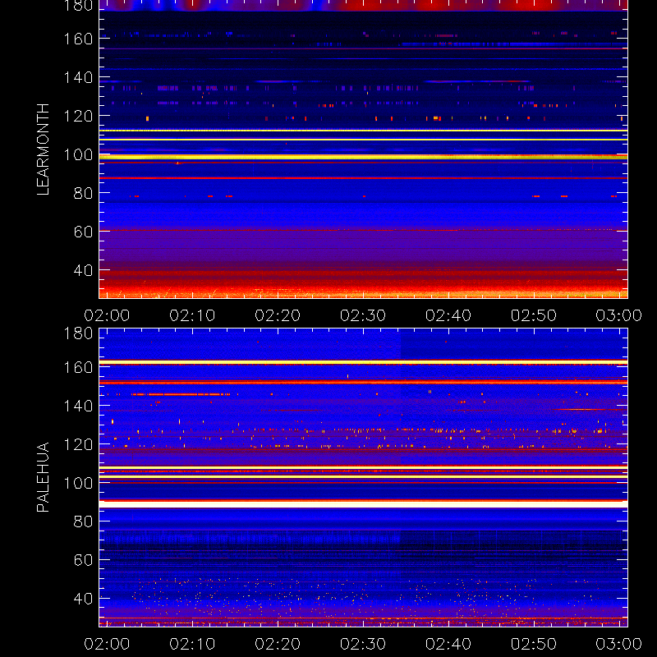
Task: Select the 160 frequency label on Learmonth plot
Action: [x=78, y=39]
